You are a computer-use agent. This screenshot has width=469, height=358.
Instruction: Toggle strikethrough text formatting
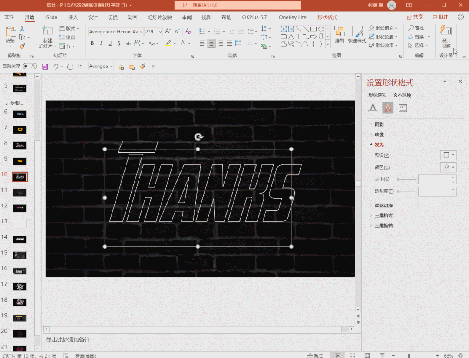pyautogui.click(x=128, y=43)
